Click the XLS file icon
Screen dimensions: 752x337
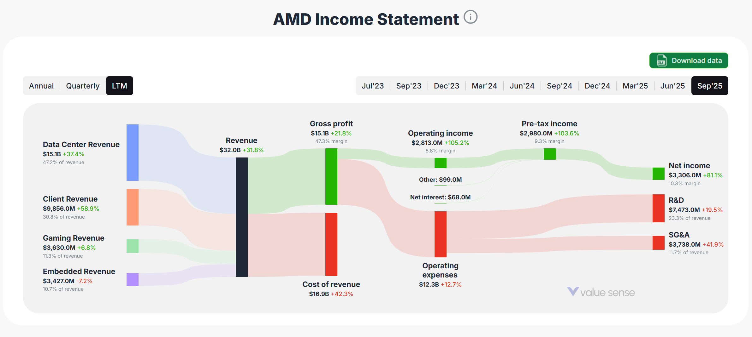click(x=661, y=60)
